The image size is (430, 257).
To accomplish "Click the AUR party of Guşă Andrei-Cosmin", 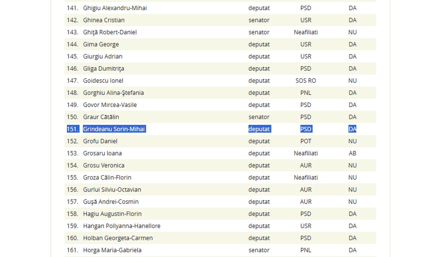I will coord(306,202).
